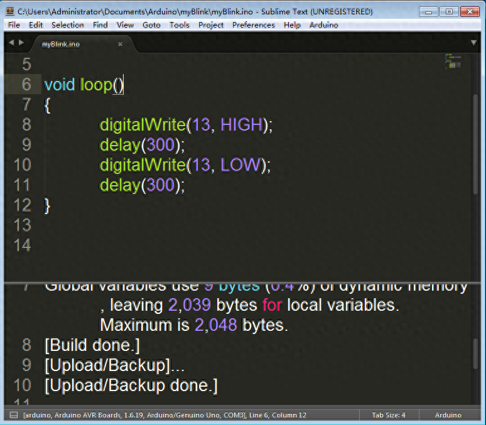
Task: Click '[Upload/Backup done.]' output line
Action: (131, 385)
